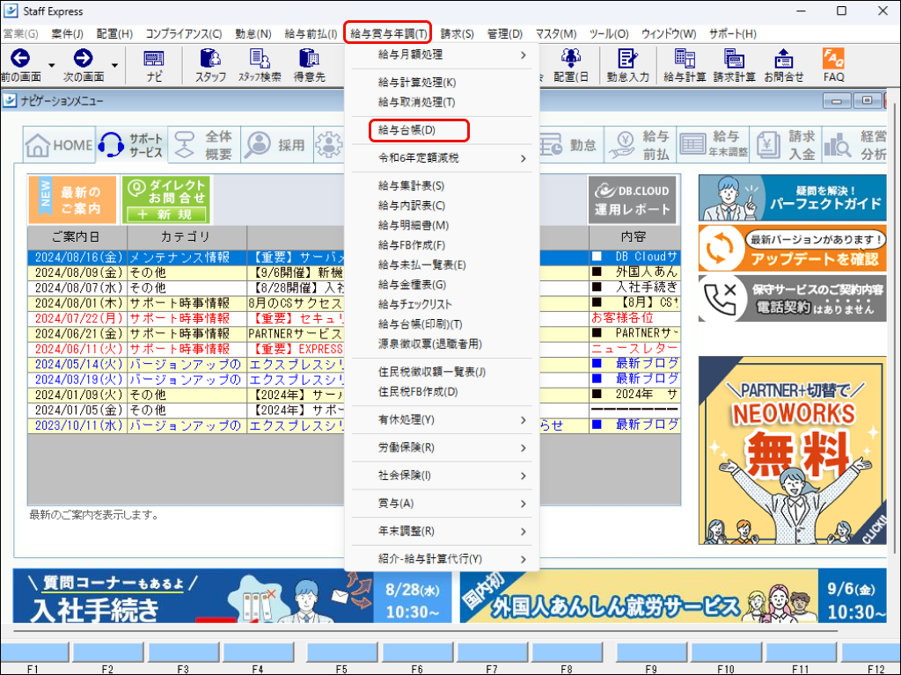Open the マスタ(M) menu

click(x=556, y=34)
